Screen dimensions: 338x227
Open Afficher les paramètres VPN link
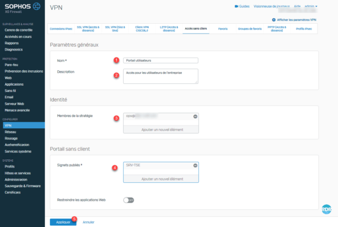click(x=297, y=20)
